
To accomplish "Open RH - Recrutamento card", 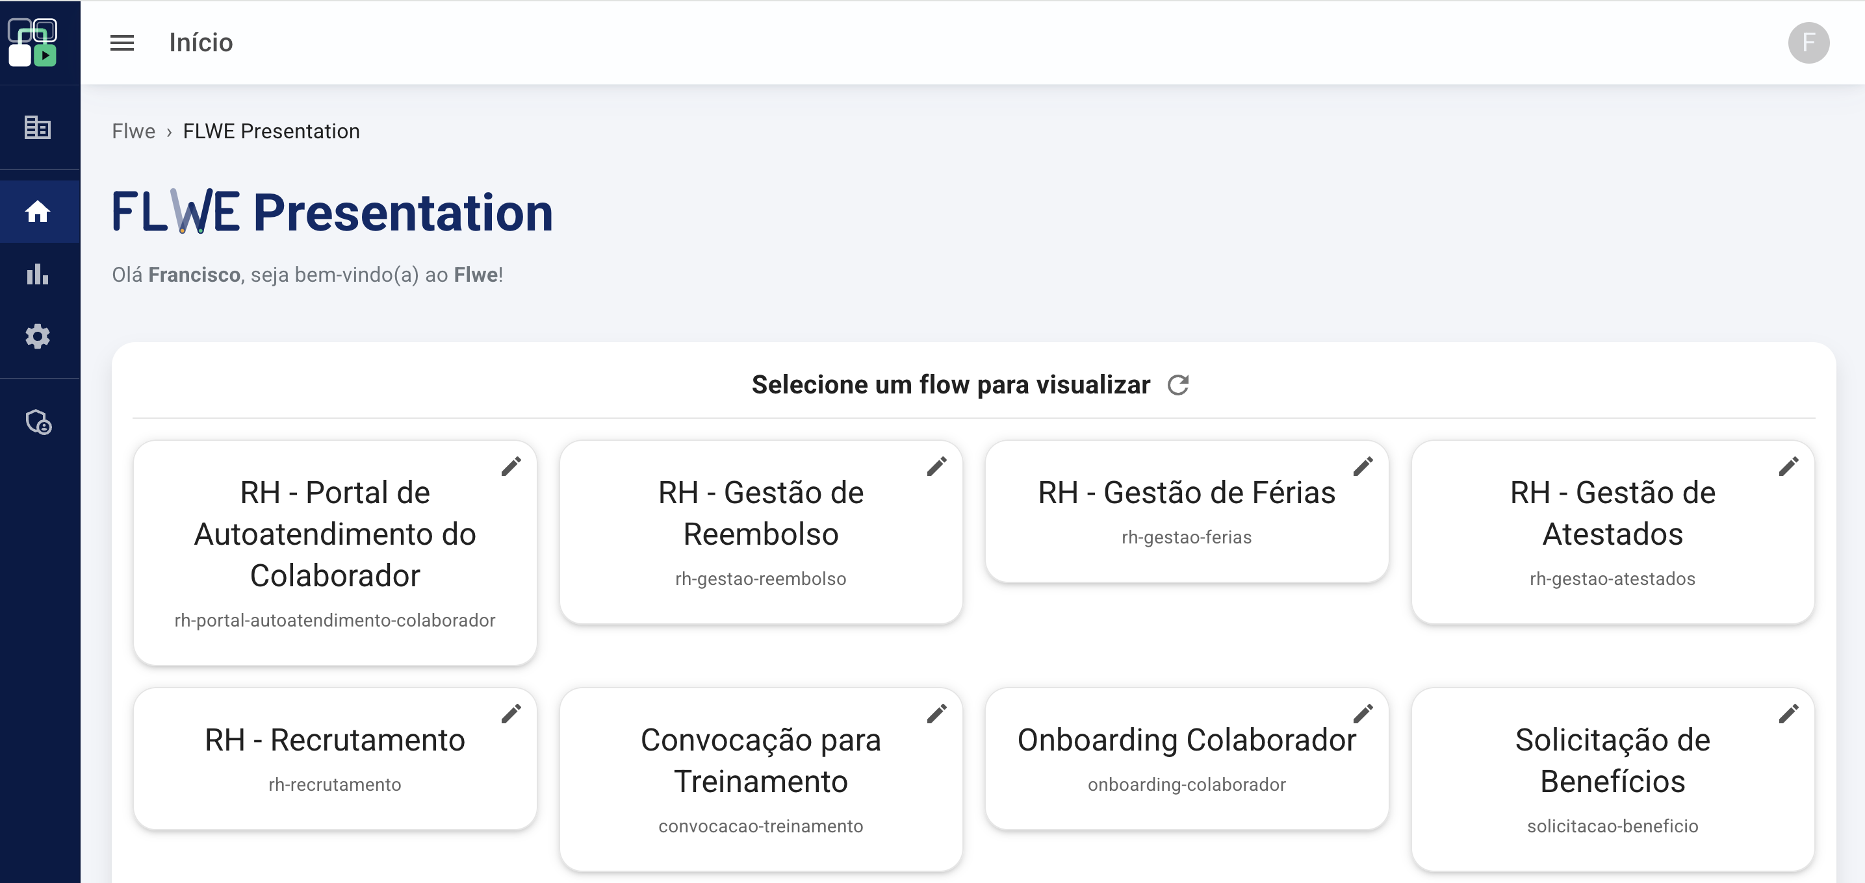I will [x=335, y=758].
